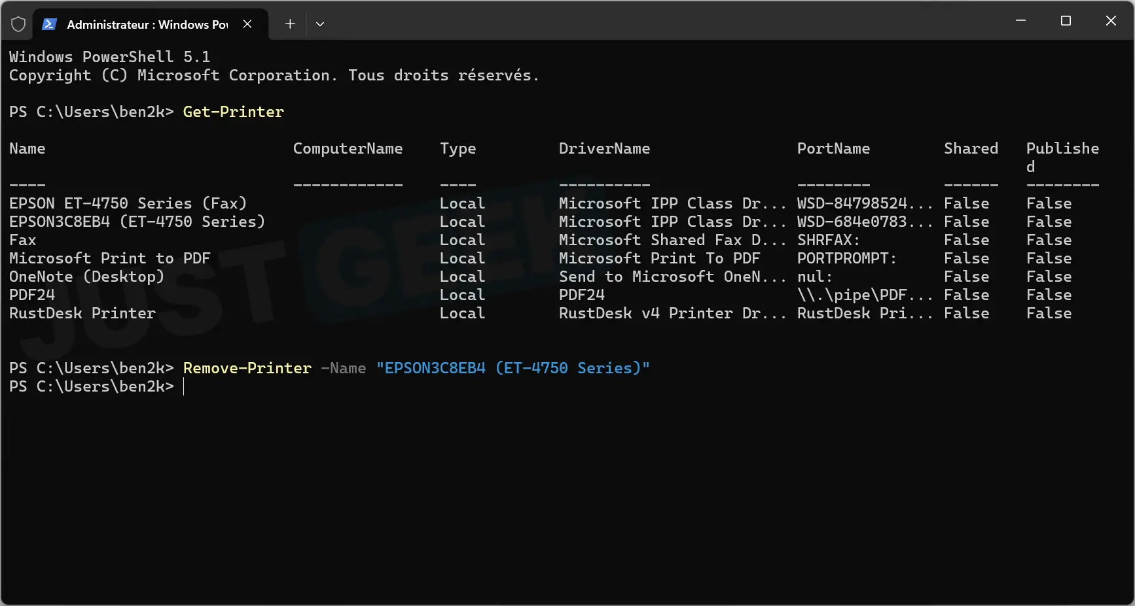Expand the new tab profile dropdown
This screenshot has width=1135, height=606.
[x=320, y=24]
